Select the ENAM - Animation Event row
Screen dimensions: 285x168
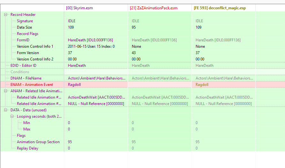click(32, 84)
